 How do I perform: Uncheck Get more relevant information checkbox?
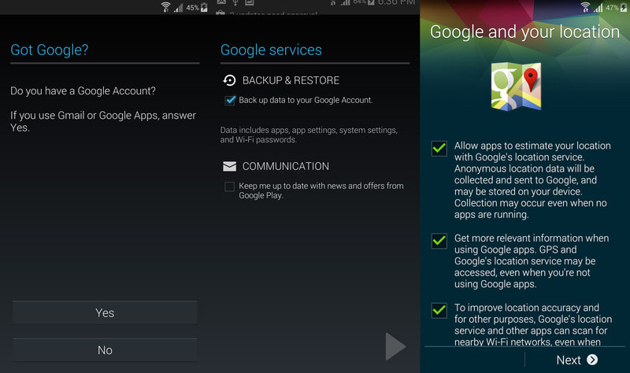coord(439,241)
